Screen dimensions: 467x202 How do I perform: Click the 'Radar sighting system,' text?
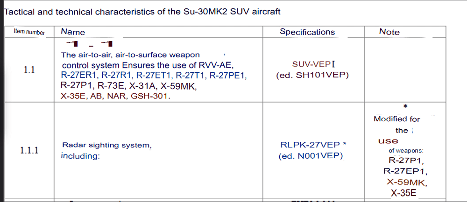click(106, 146)
